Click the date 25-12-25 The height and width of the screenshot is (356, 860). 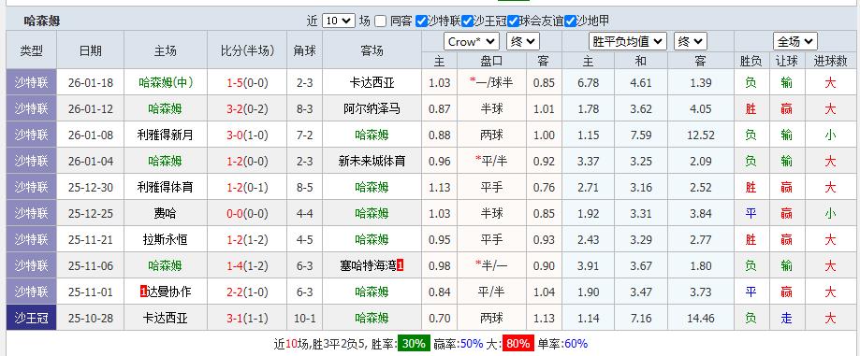[x=91, y=214]
